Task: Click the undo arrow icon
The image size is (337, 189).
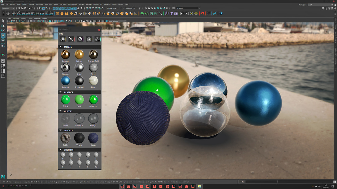Action: [x=29, y=8]
